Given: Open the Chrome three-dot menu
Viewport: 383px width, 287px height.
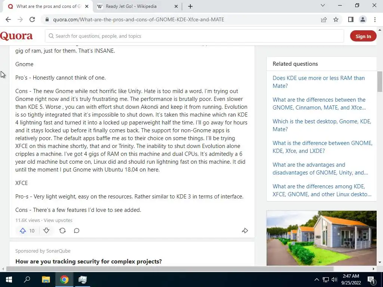Looking at the screenshot, I should [375, 19].
